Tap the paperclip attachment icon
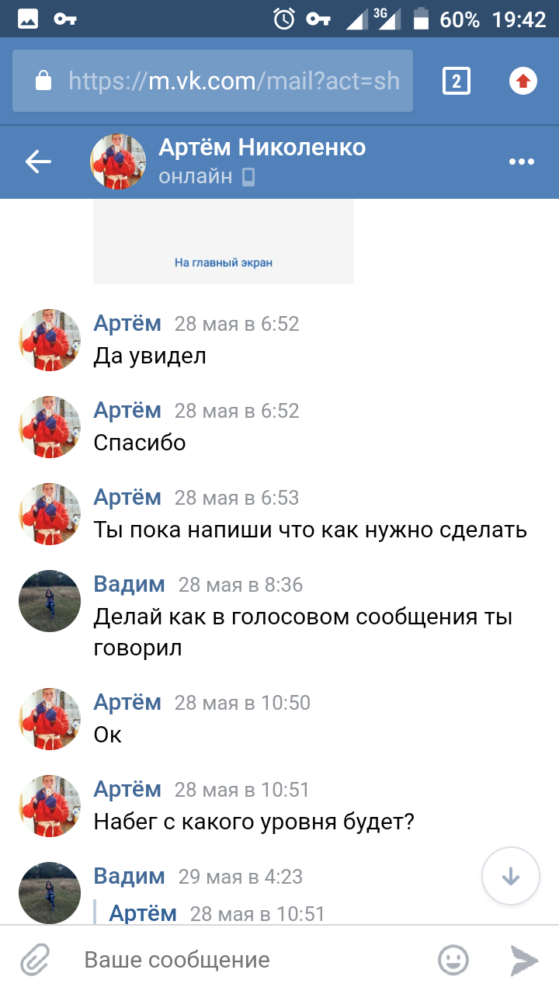 pyautogui.click(x=34, y=960)
